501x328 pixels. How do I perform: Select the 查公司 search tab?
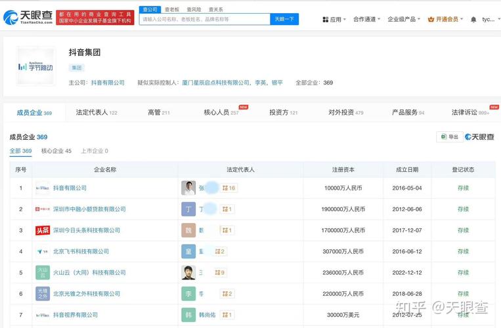[150, 9]
